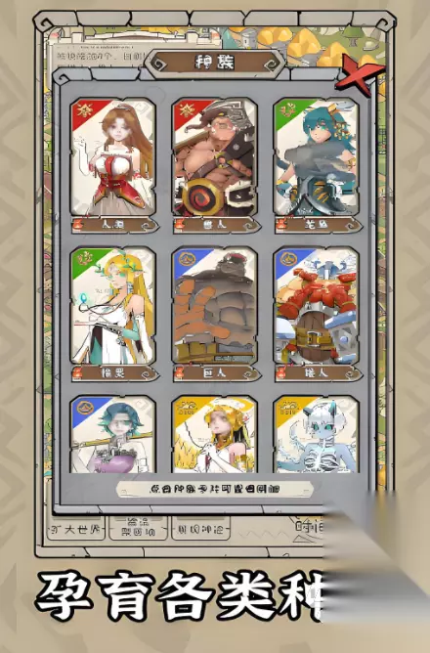This screenshot has height=653, width=430.
Task: Select the skeleton demon card
Action: coord(317,434)
